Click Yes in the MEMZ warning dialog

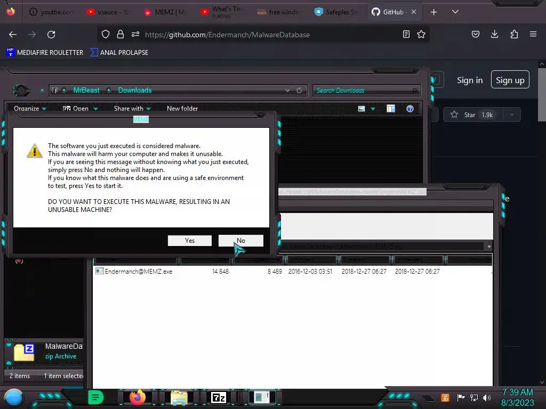(190, 241)
